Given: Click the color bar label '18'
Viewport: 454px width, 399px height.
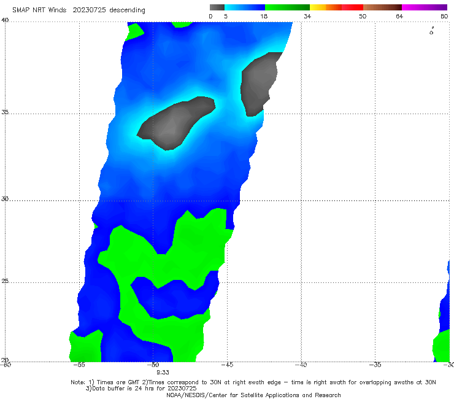Looking at the screenshot, I should click(x=264, y=16).
